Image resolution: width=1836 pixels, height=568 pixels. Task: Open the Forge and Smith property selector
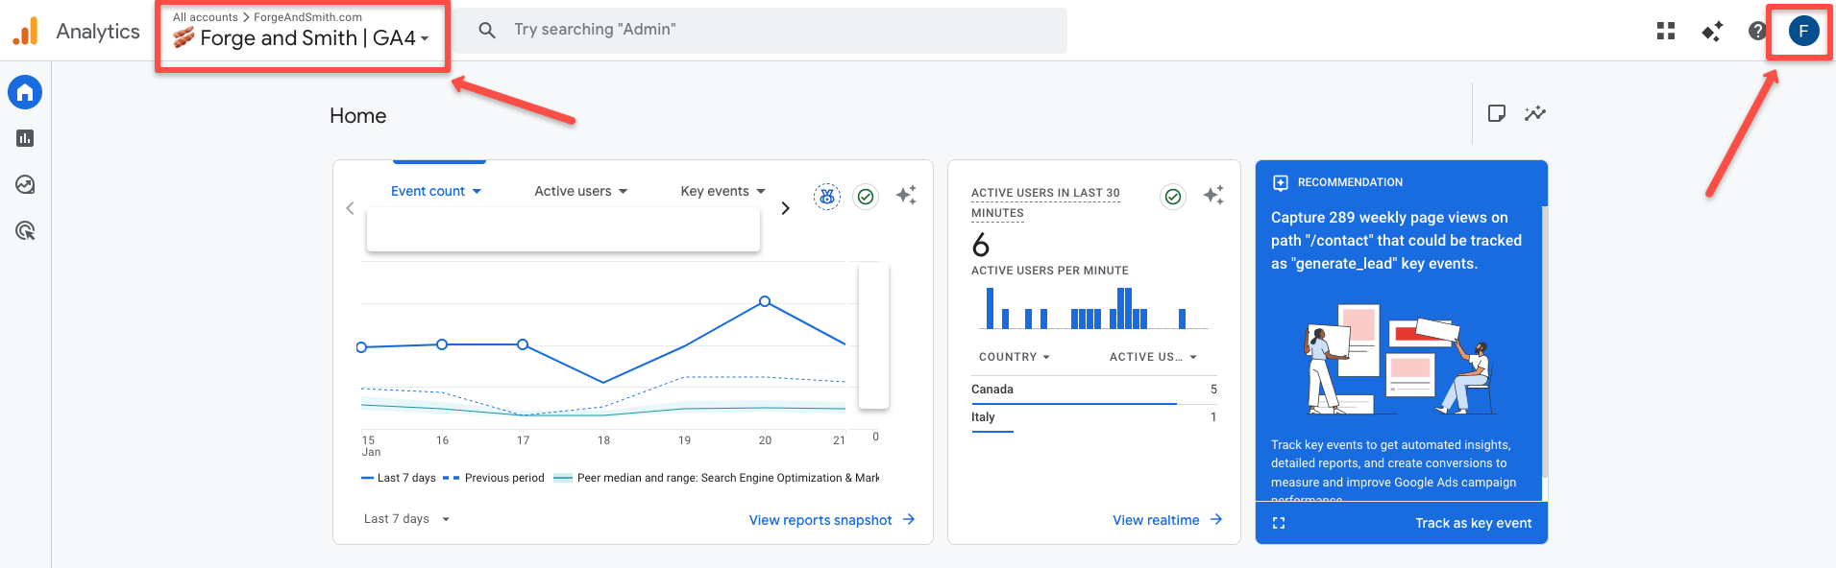pyautogui.click(x=303, y=37)
